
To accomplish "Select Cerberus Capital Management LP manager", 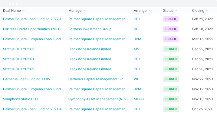I will (96, 79).
